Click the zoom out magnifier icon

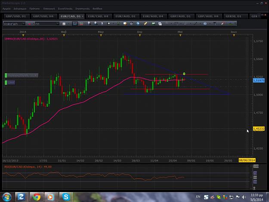(96, 24)
